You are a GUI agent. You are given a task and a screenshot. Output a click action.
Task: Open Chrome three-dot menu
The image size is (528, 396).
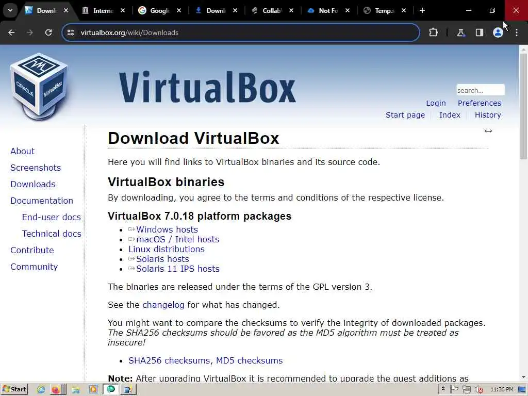coord(517,32)
